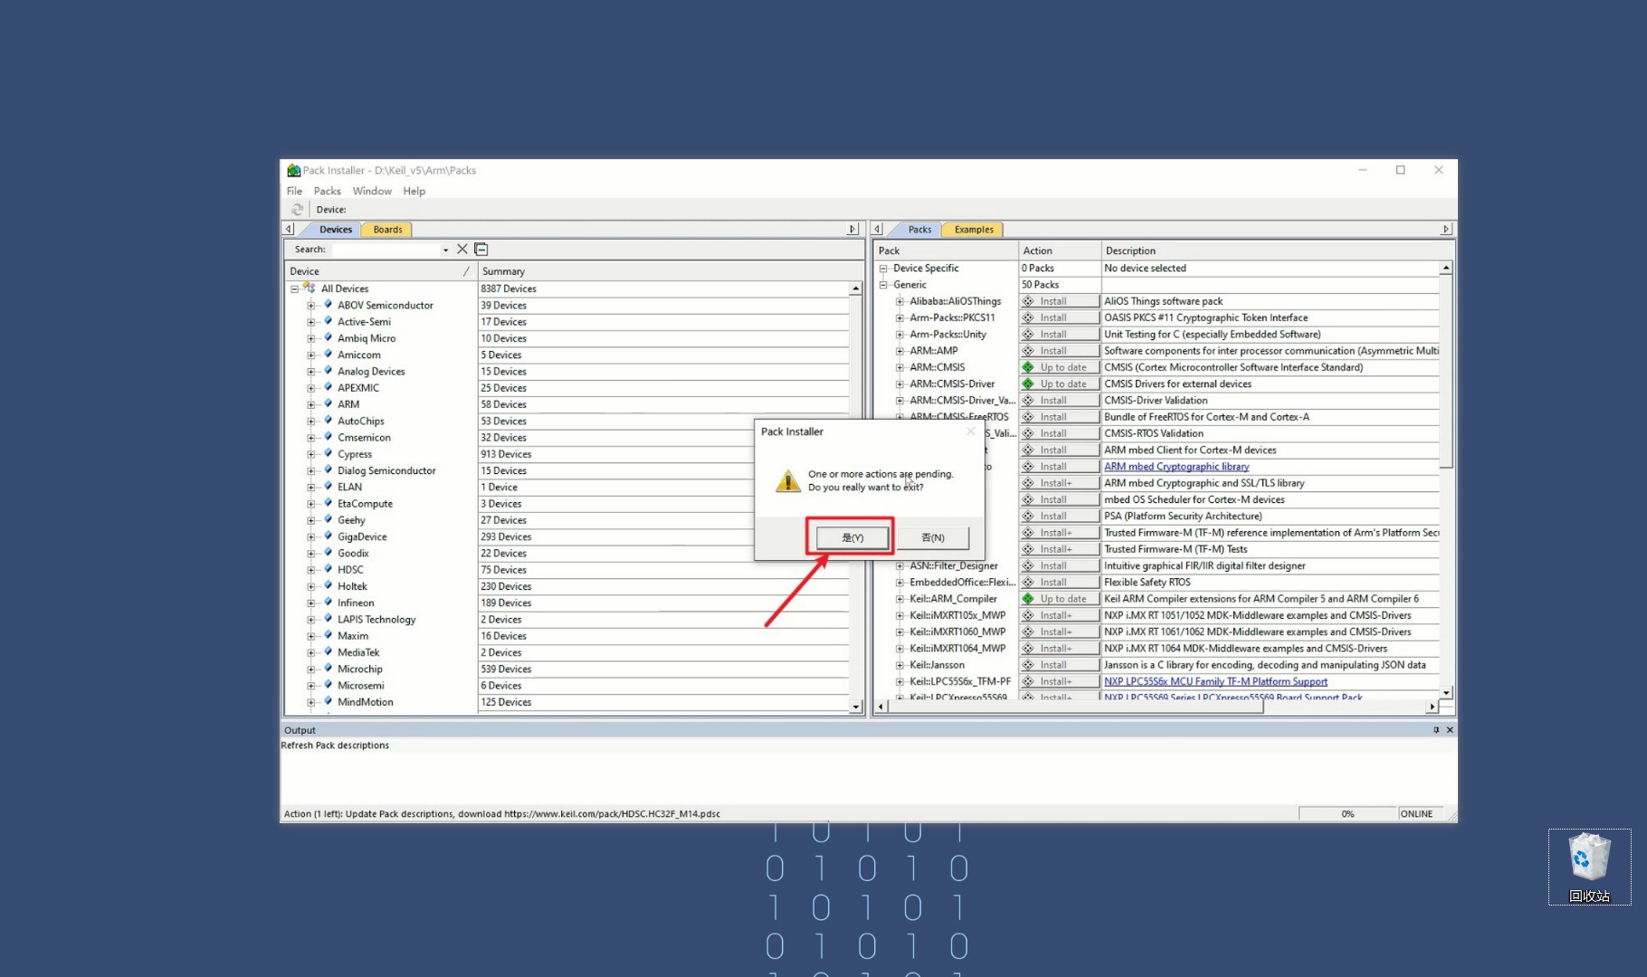Click down arrow of devices list scrollbar

pos(856,707)
